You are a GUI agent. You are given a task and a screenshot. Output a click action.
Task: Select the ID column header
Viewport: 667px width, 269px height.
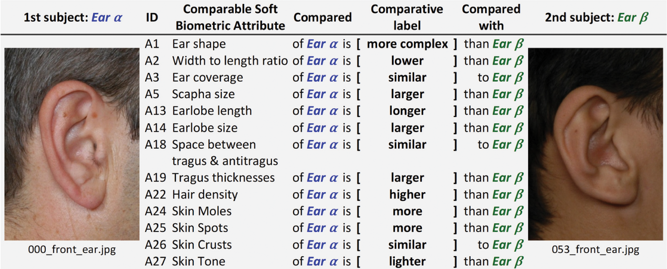tap(152, 18)
